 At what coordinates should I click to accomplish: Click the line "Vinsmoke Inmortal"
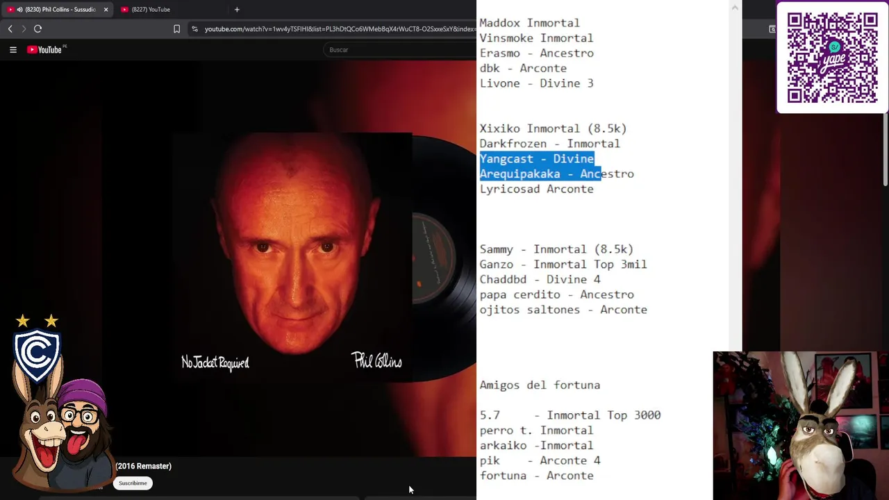tap(536, 38)
